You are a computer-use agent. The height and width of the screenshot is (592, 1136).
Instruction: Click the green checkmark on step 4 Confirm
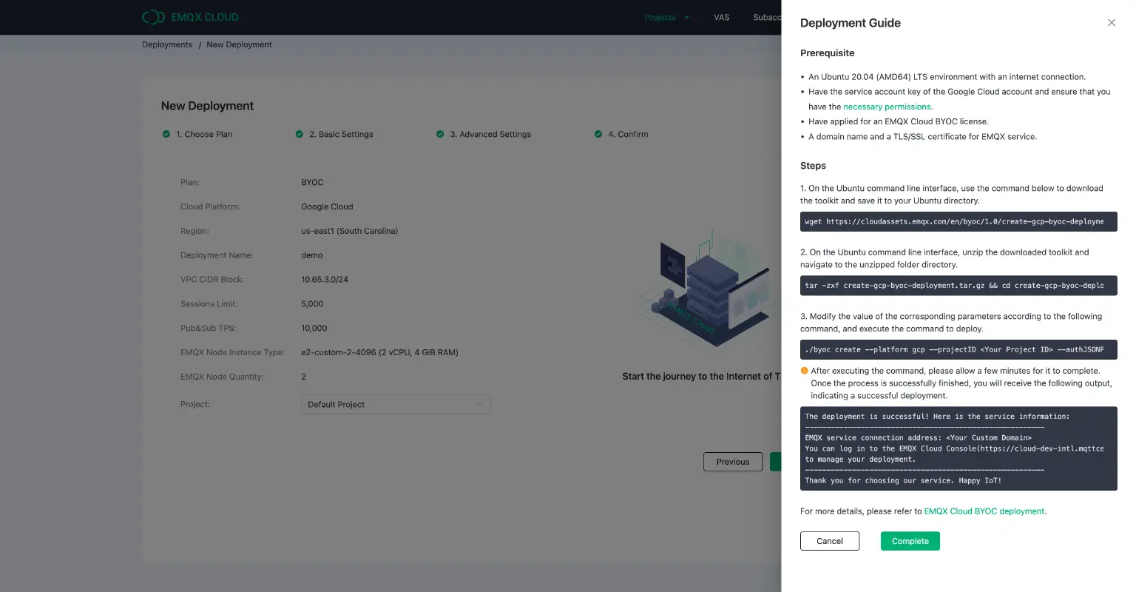598,134
